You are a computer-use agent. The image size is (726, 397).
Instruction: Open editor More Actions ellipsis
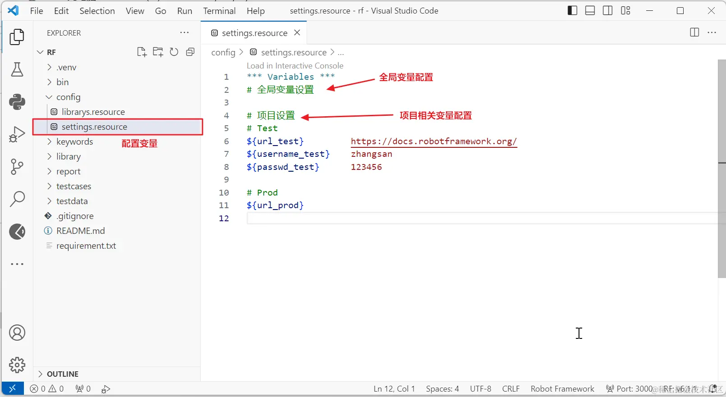pyautogui.click(x=712, y=32)
